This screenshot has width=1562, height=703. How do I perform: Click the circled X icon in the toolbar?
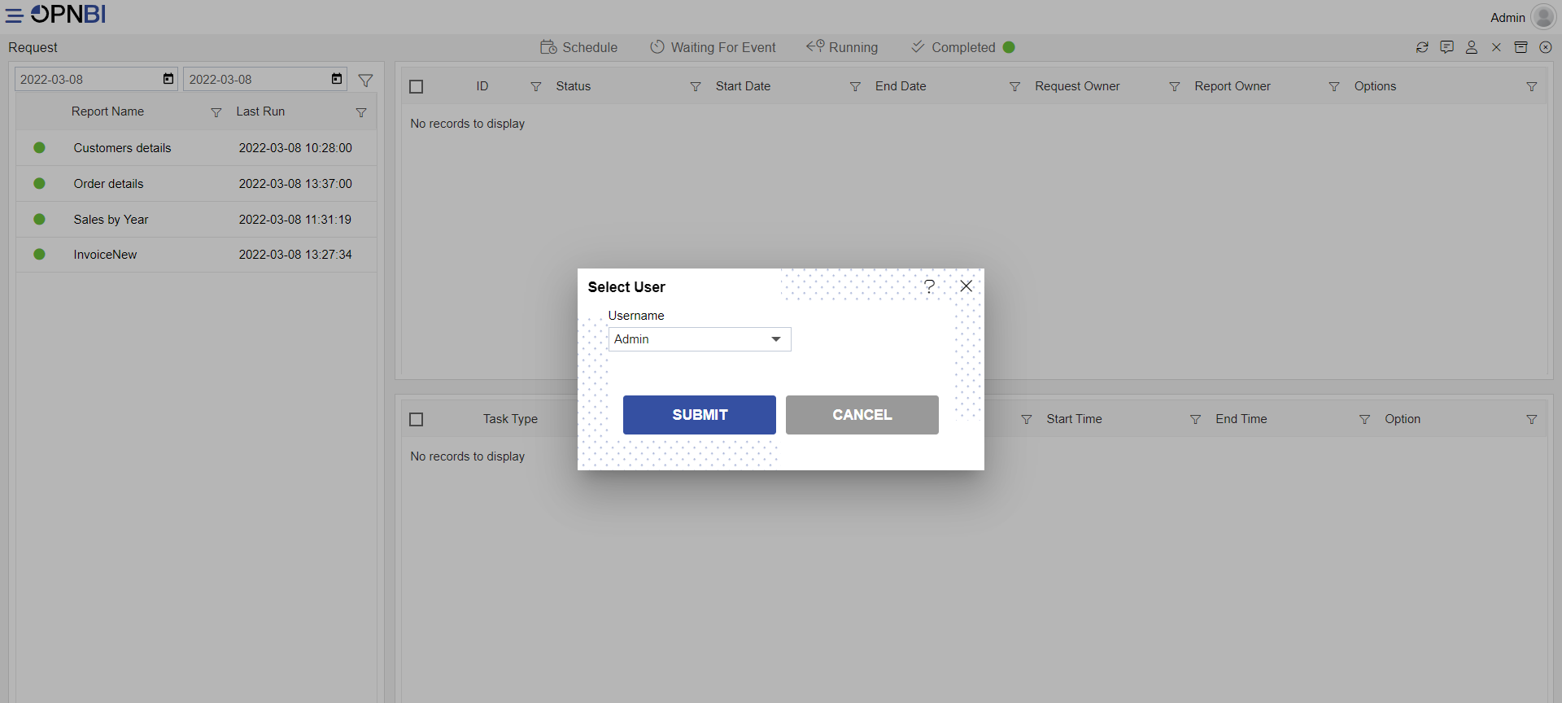[x=1546, y=47]
